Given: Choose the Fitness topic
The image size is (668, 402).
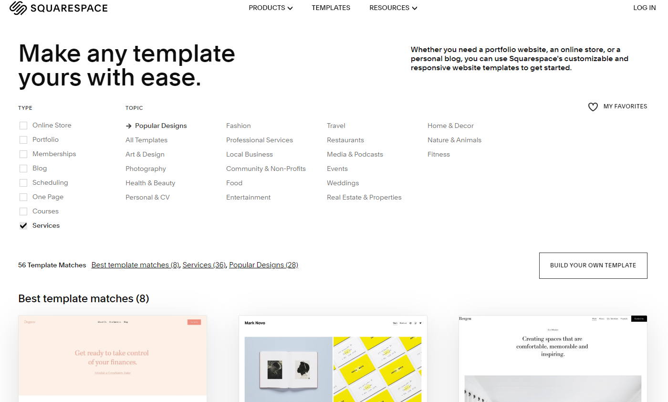Looking at the screenshot, I should [x=438, y=154].
